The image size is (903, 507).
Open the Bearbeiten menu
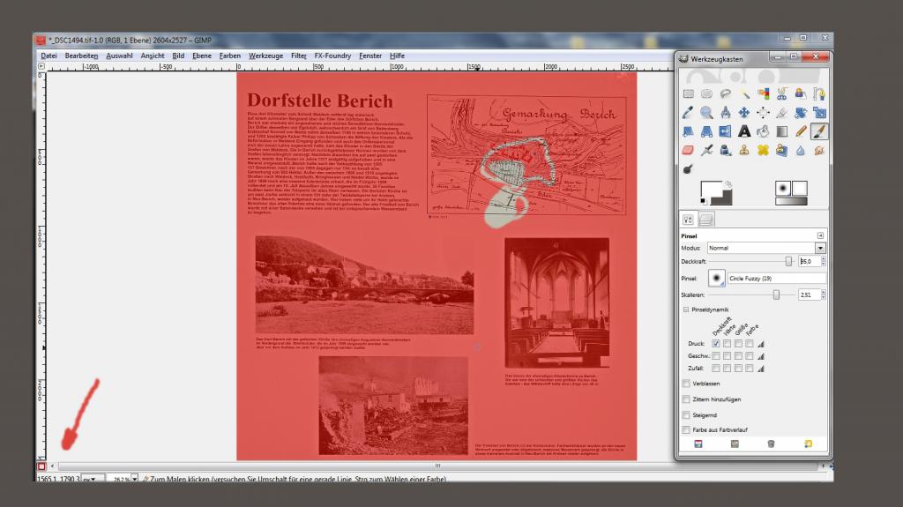[81, 56]
